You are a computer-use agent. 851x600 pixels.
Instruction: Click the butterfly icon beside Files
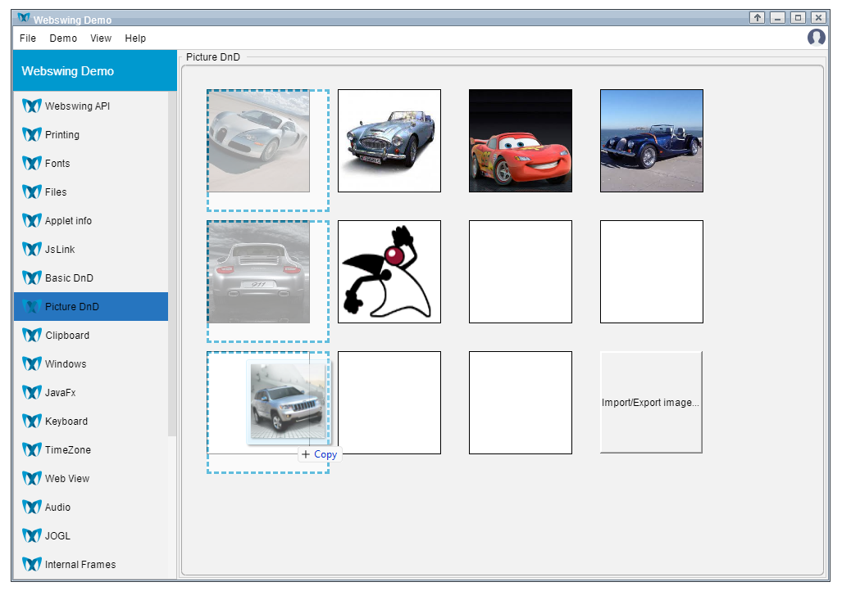(32, 192)
